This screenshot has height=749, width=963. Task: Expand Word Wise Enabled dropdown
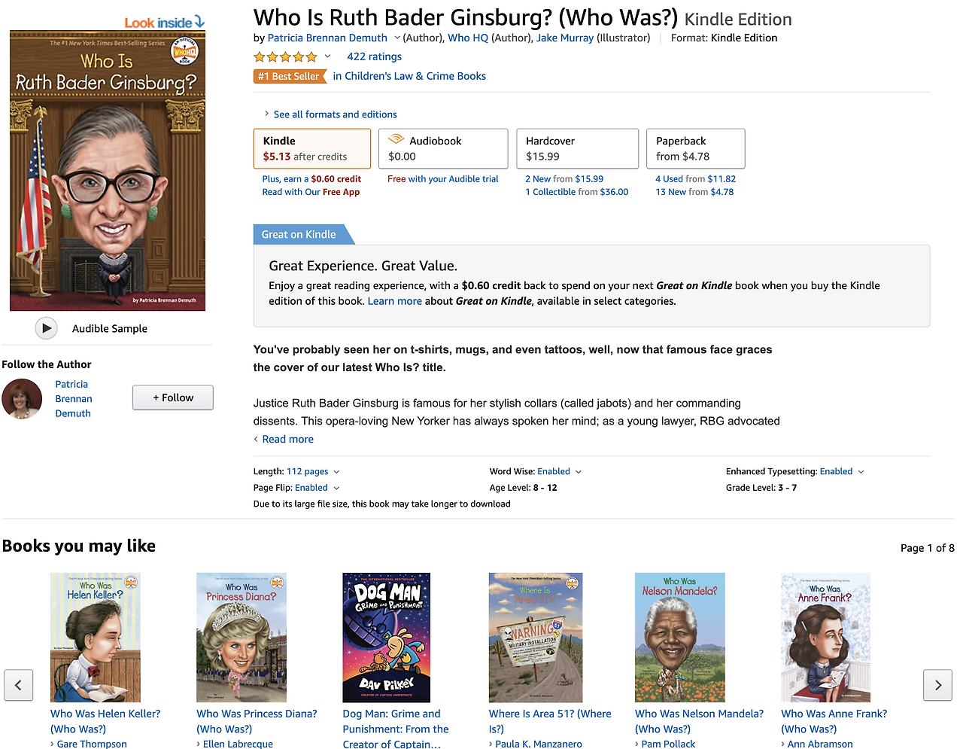pyautogui.click(x=579, y=472)
